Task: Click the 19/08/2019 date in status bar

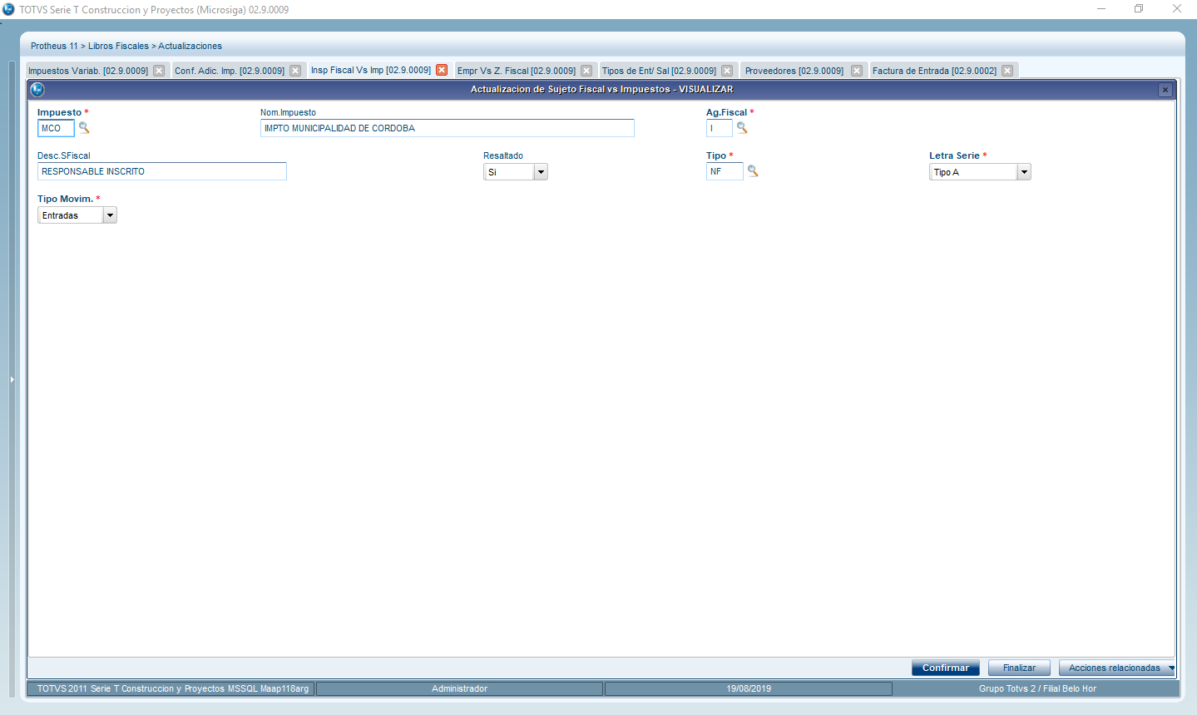Action: click(749, 688)
